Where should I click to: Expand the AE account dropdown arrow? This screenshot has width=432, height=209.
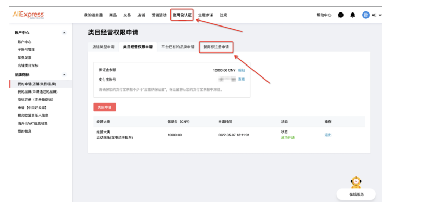click(x=380, y=15)
